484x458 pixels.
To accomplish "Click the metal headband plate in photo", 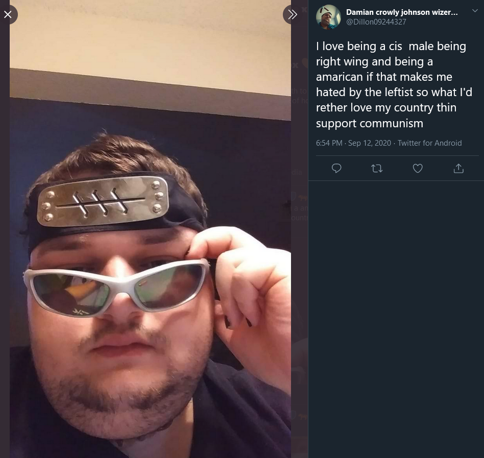I will [x=103, y=200].
